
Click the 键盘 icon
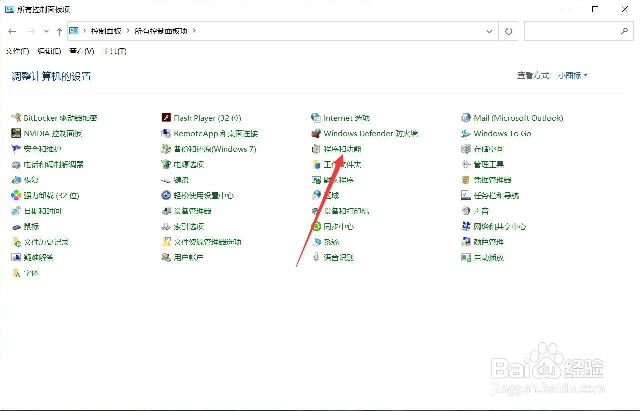[166, 180]
